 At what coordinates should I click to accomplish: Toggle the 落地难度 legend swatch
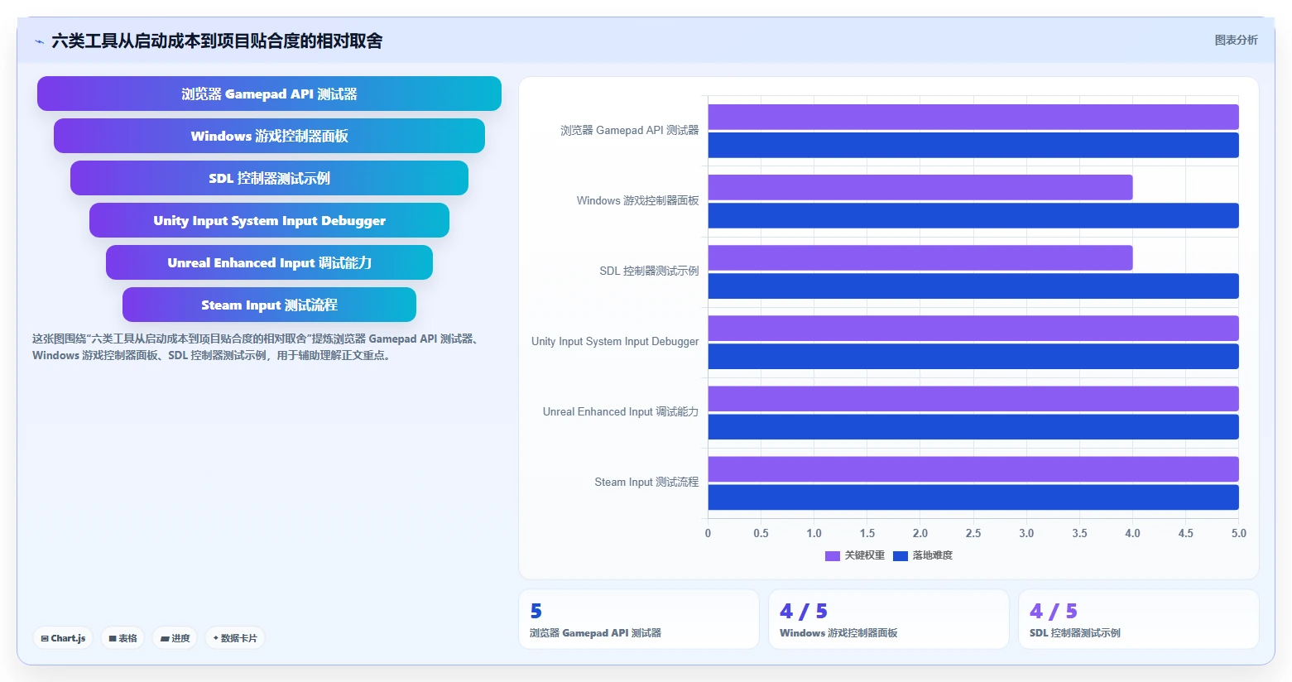coord(901,556)
